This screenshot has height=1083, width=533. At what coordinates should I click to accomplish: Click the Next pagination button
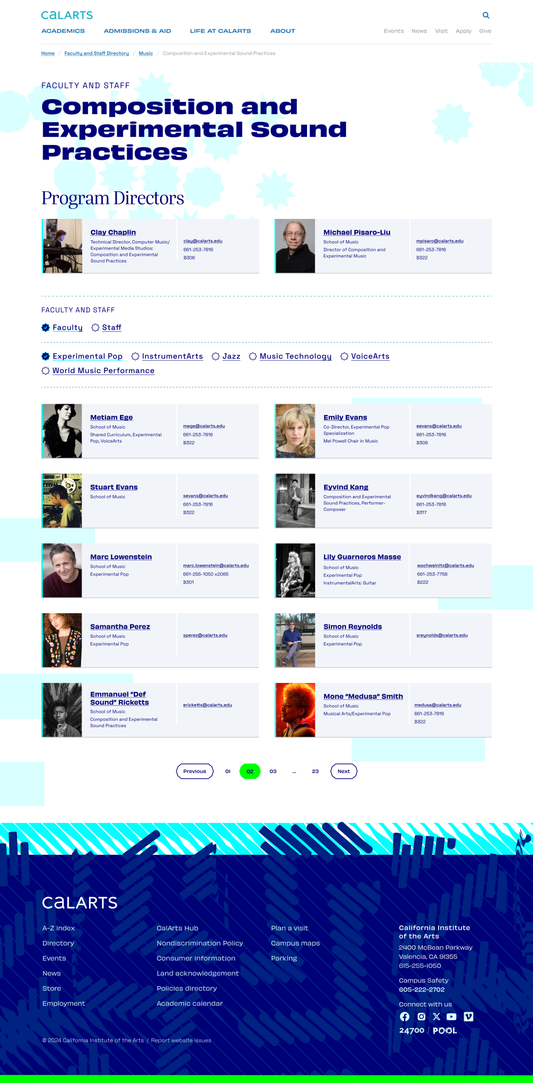[x=344, y=771]
